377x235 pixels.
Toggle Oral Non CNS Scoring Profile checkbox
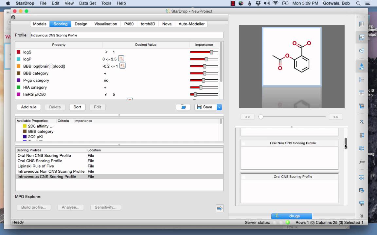click(243, 143)
